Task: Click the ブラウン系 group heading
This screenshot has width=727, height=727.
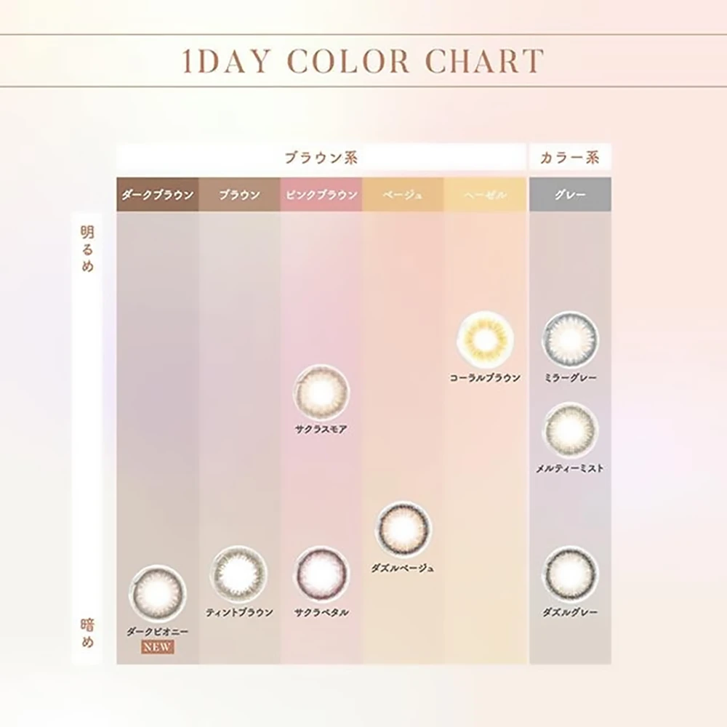Action: (x=321, y=157)
